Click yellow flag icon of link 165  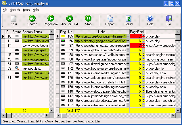tap(63, 36)
